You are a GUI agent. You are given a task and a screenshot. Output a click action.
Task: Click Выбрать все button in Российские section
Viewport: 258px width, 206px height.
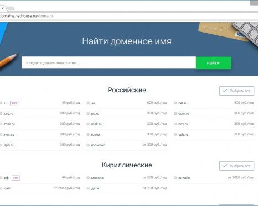click(x=236, y=91)
